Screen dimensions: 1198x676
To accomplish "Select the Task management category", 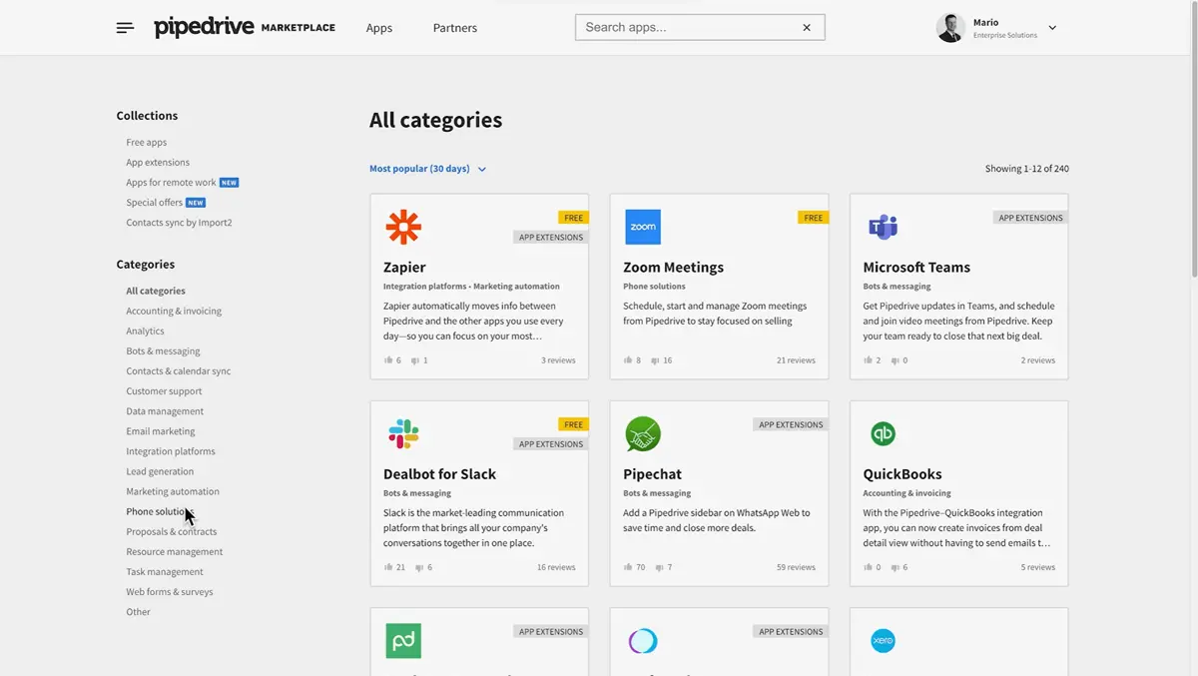I will point(165,572).
